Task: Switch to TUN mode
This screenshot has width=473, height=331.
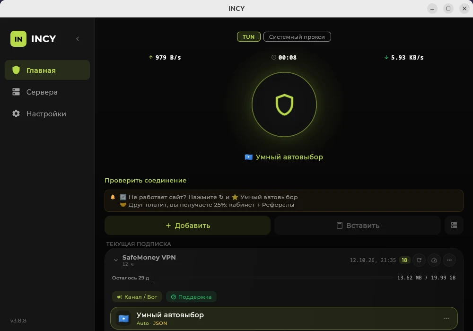Action: coord(249,37)
